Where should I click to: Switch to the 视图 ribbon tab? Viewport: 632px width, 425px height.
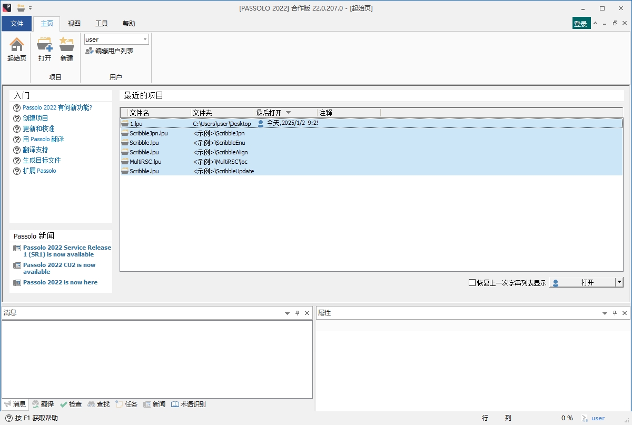click(x=74, y=24)
